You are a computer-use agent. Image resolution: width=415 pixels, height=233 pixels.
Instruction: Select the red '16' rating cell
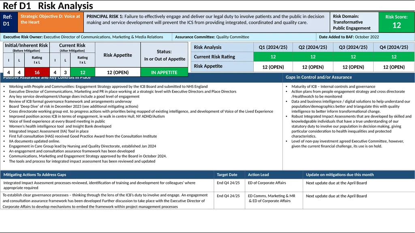(37, 72)
